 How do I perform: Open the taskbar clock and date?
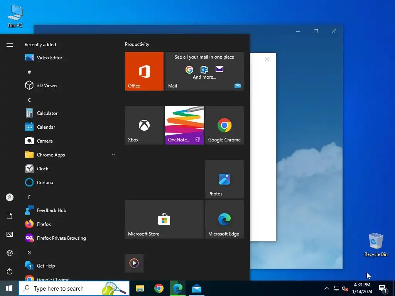pos(362,288)
